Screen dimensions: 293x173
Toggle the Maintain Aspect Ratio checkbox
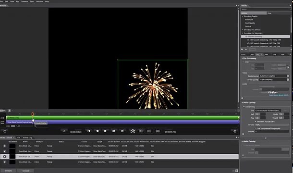(x=256, y=122)
